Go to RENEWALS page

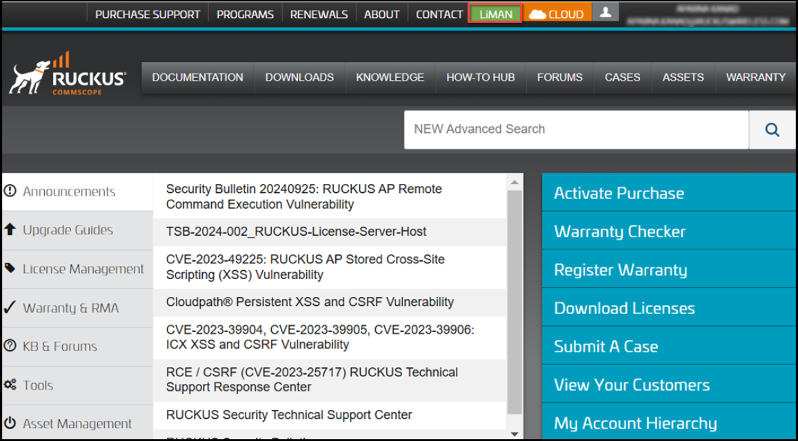[x=319, y=14]
